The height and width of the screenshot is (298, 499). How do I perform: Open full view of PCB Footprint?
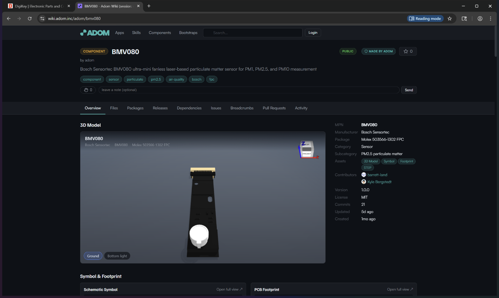(x=400, y=289)
